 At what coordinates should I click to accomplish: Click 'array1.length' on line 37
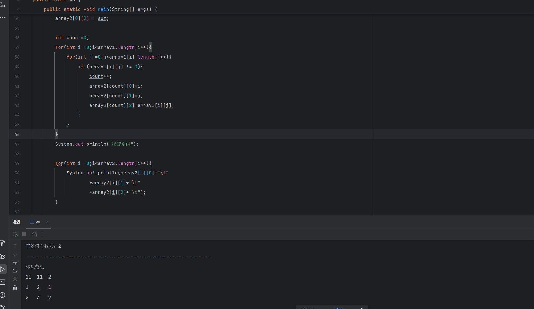click(116, 47)
